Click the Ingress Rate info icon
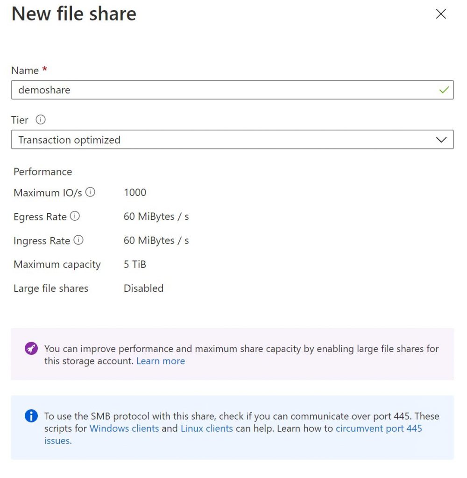The width and height of the screenshot is (467, 478). tap(78, 240)
